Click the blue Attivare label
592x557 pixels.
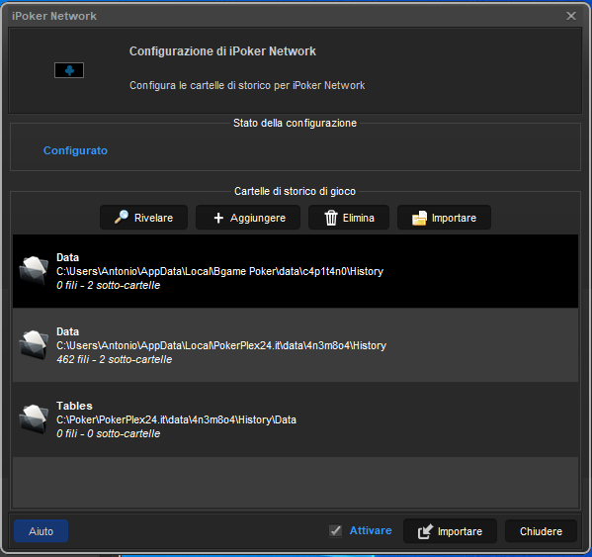coord(371,530)
